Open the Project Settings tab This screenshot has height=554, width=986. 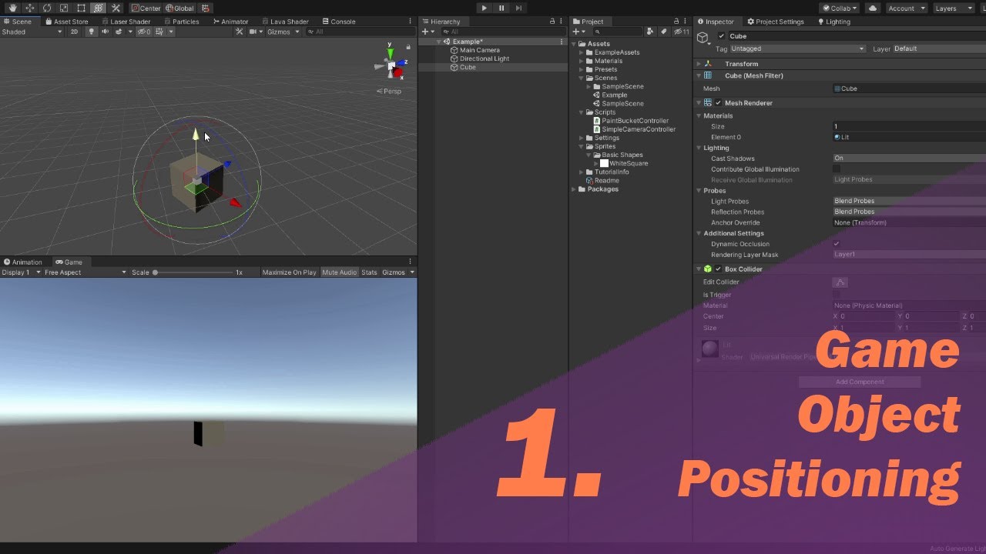776,22
